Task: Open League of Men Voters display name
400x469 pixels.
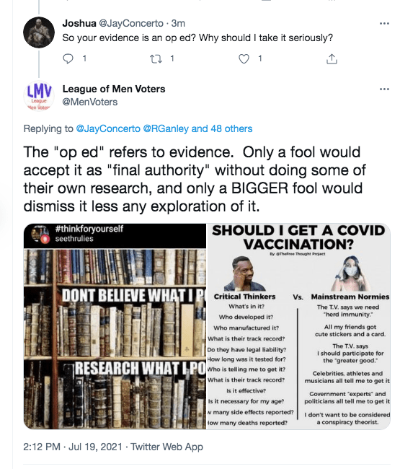Action: (114, 89)
